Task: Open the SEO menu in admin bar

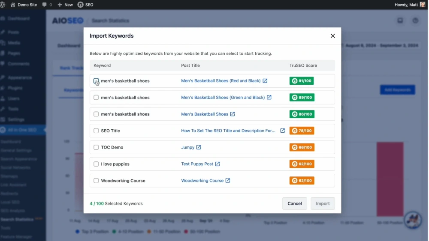Action: (85, 5)
